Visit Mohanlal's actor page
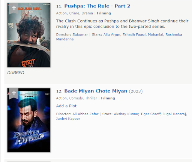 (x=156, y=34)
